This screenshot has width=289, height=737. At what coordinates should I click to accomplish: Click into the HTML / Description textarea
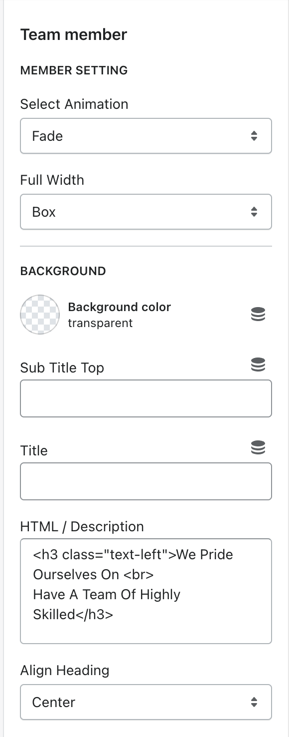pyautogui.click(x=146, y=591)
